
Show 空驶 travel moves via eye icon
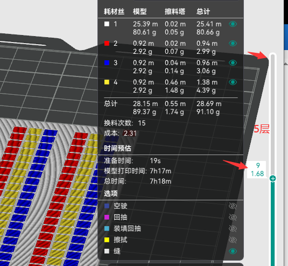pos(233,206)
